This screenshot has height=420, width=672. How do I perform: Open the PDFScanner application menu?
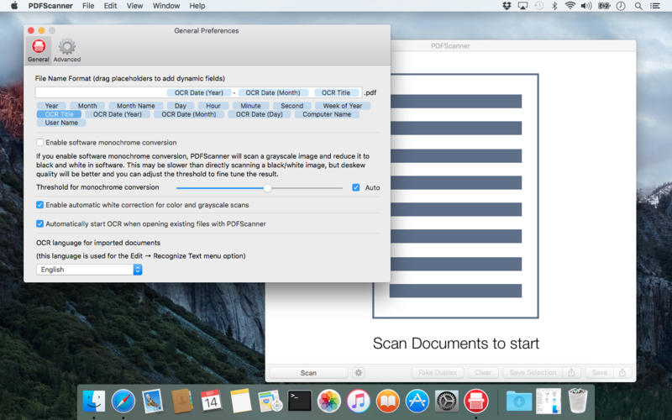click(50, 6)
